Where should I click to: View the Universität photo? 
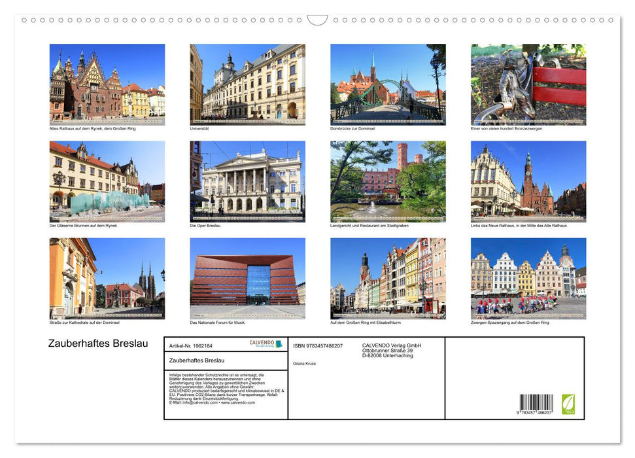pyautogui.click(x=247, y=83)
